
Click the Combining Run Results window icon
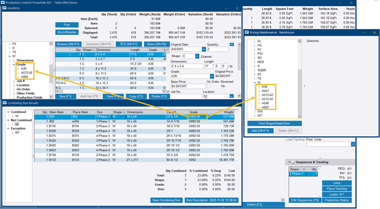(4, 103)
